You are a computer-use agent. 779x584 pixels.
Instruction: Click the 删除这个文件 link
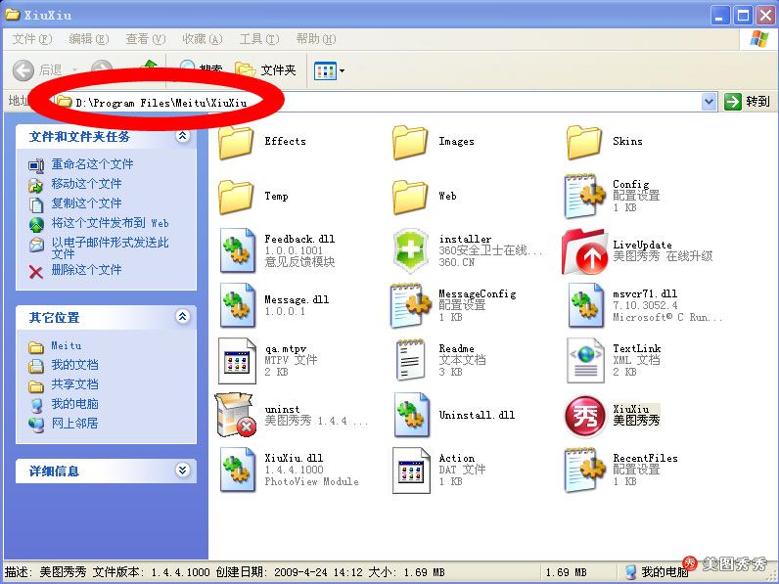(86, 270)
